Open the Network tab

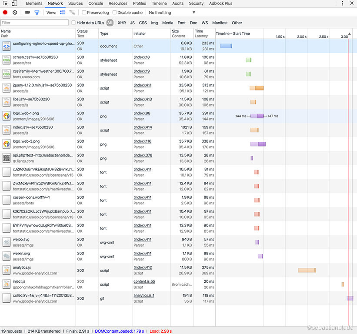pos(55,3)
